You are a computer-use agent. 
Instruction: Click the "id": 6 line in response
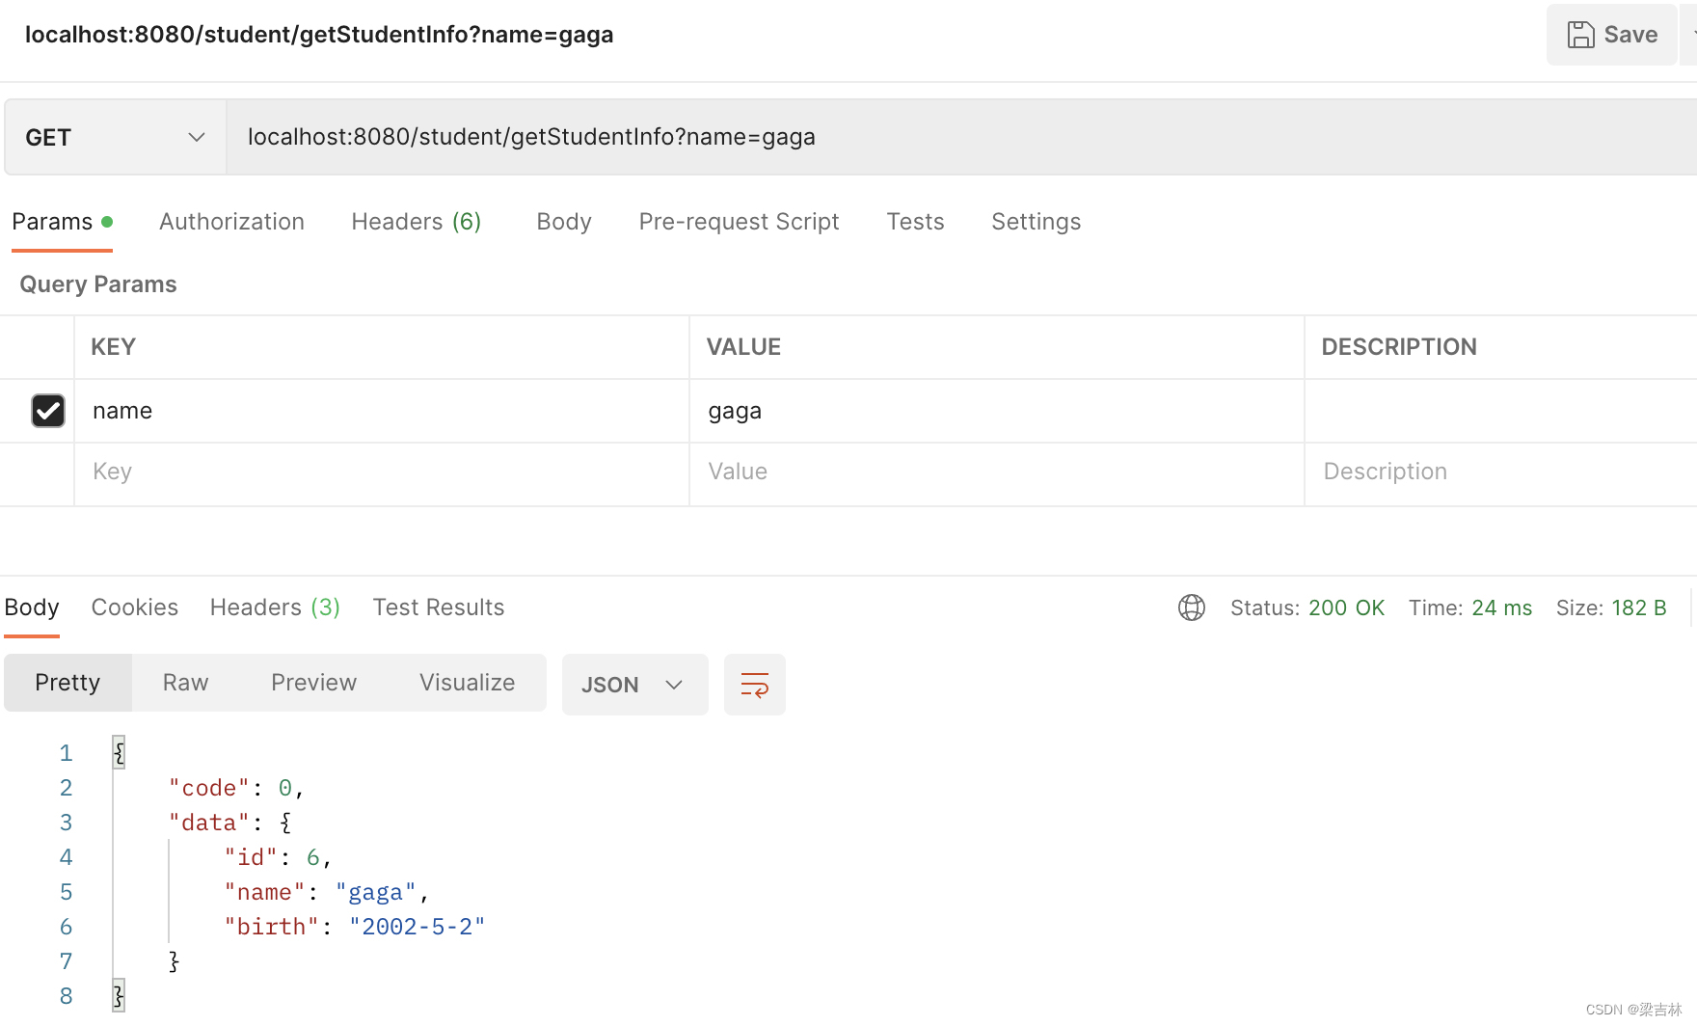tap(278, 858)
